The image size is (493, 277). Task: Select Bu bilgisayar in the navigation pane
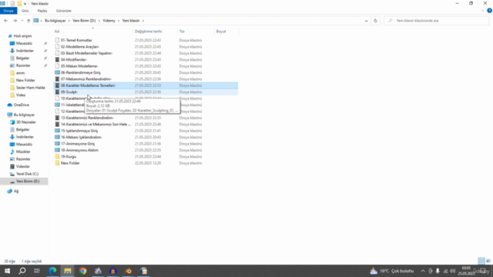tap(24, 115)
